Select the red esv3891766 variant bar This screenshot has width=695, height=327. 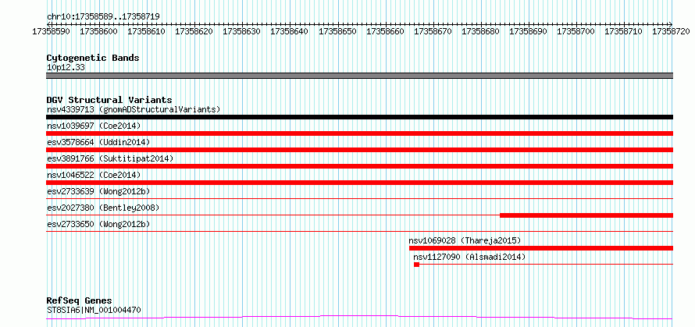[359, 166]
